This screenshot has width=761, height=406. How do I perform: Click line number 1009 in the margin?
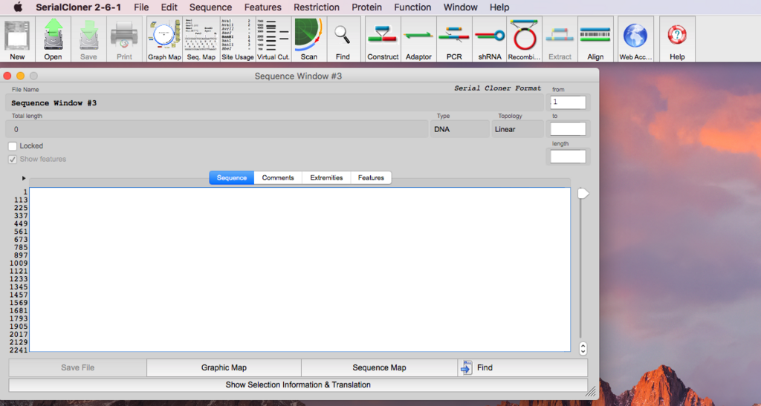click(x=19, y=263)
